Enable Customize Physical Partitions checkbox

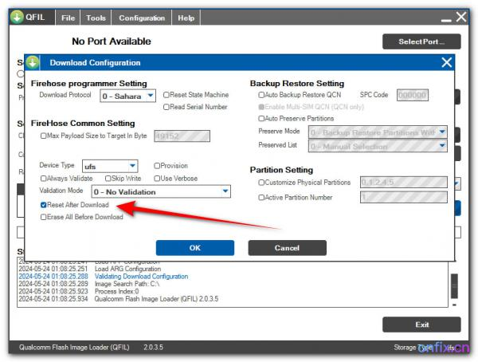261,183
